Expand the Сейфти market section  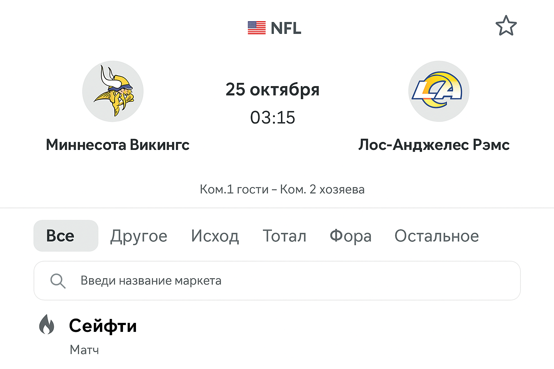point(103,326)
